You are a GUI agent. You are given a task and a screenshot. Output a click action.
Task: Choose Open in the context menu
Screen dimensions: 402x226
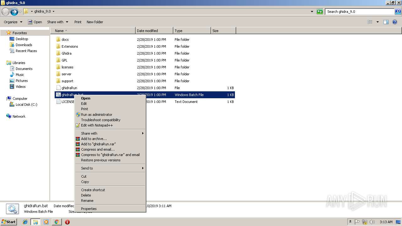[x=86, y=98]
